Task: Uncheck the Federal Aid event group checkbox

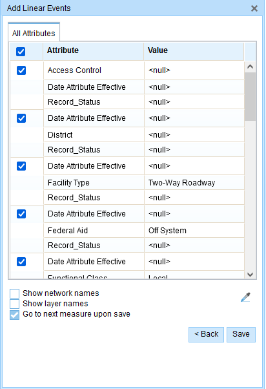Action: pyautogui.click(x=21, y=214)
